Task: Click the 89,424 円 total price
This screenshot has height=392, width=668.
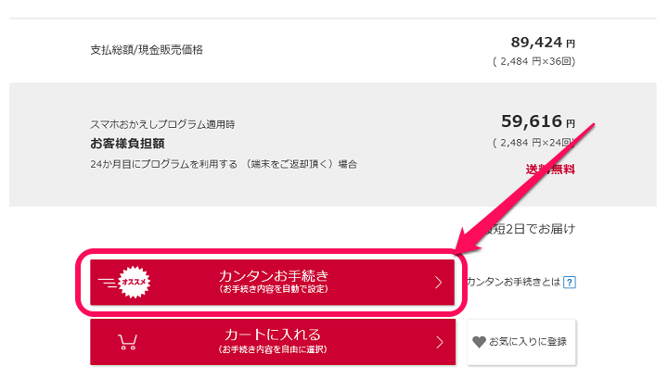Action: [543, 43]
